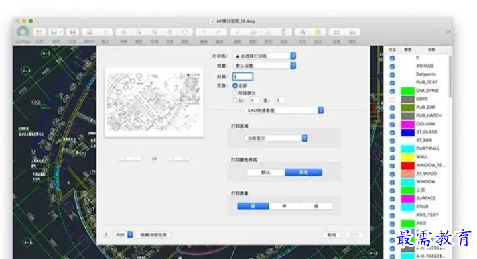Image resolution: width=477 pixels, height=259 pixels.
Task: Toggle COLUMN layer visibility checkbox
Action: tap(393, 124)
